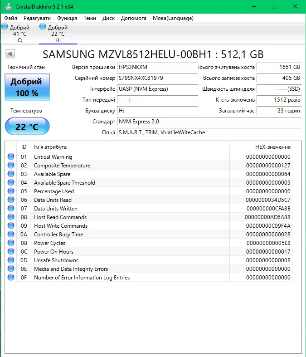Screen dimensions: 306x357
Task: Open the Функція menu
Action: [x=67, y=18]
